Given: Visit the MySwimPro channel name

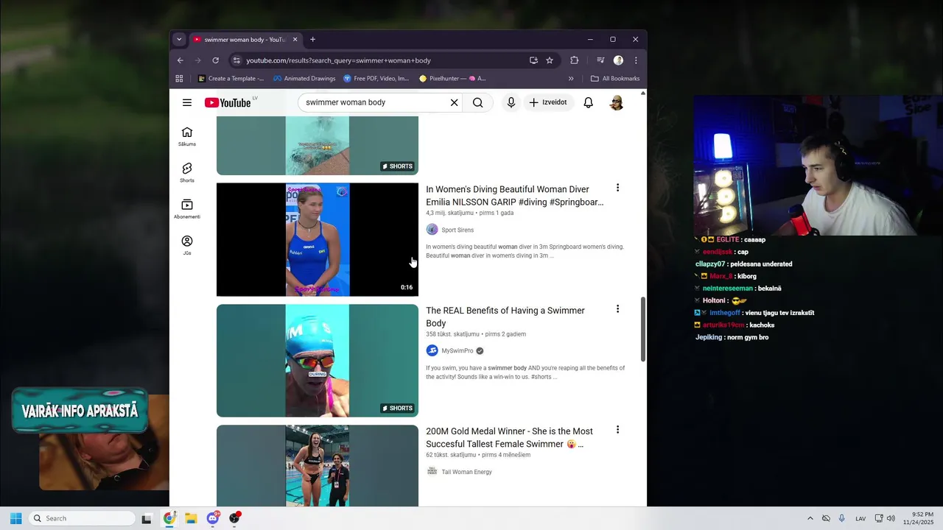Looking at the screenshot, I should 458,350.
